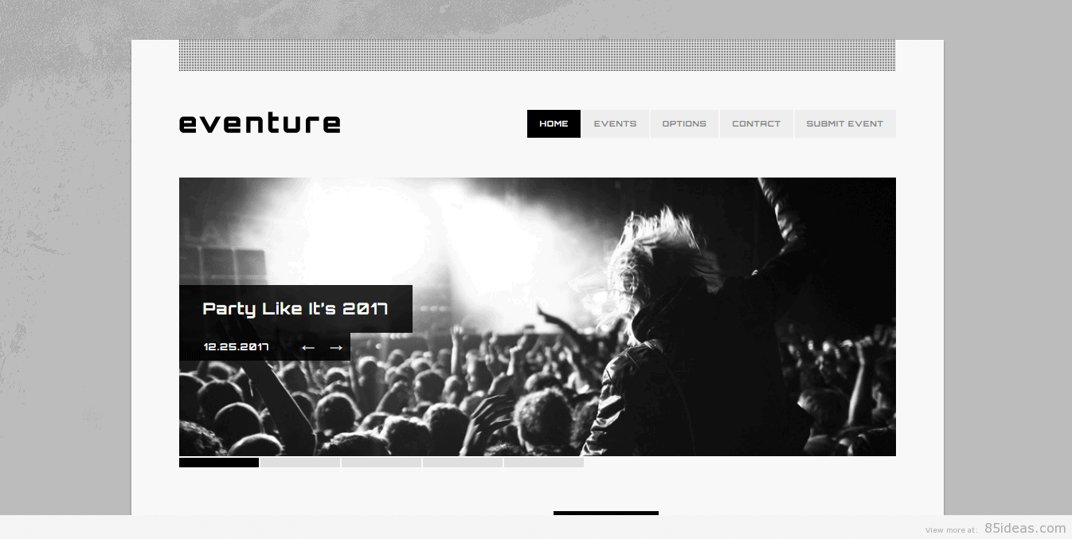Image resolution: width=1072 pixels, height=539 pixels.
Task: Click the dotted header banner strip
Action: pos(538,55)
